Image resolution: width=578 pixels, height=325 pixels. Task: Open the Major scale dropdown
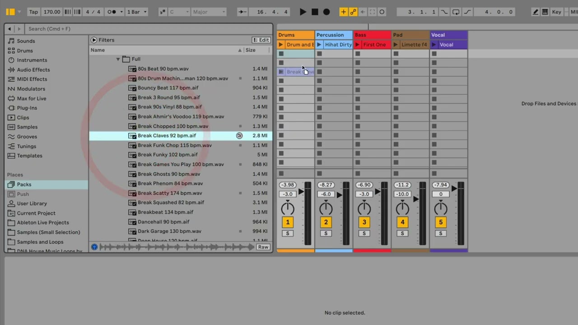[209, 12]
